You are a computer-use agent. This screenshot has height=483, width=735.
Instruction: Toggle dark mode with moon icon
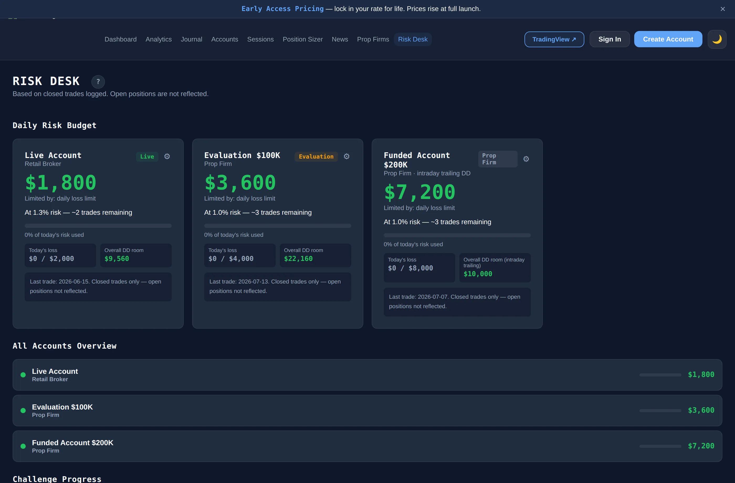717,39
